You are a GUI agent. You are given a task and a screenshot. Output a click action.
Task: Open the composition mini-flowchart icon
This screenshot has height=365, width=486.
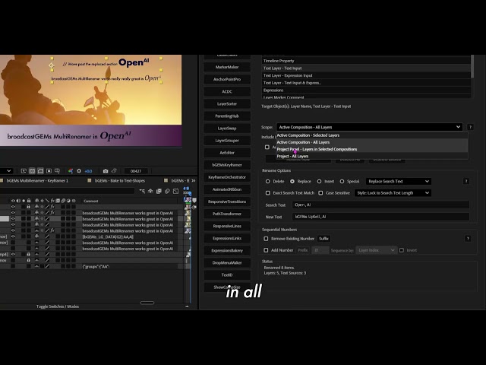click(x=142, y=191)
